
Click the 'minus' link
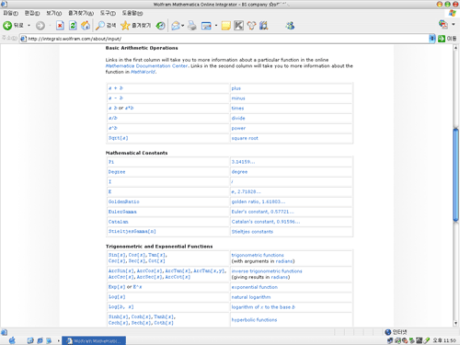(x=238, y=98)
